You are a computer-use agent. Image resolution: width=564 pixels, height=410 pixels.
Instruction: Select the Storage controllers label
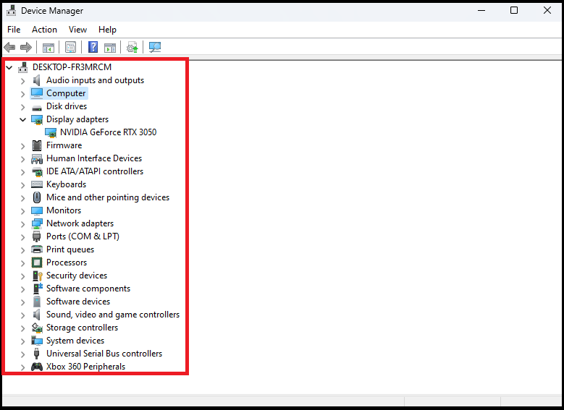click(82, 328)
